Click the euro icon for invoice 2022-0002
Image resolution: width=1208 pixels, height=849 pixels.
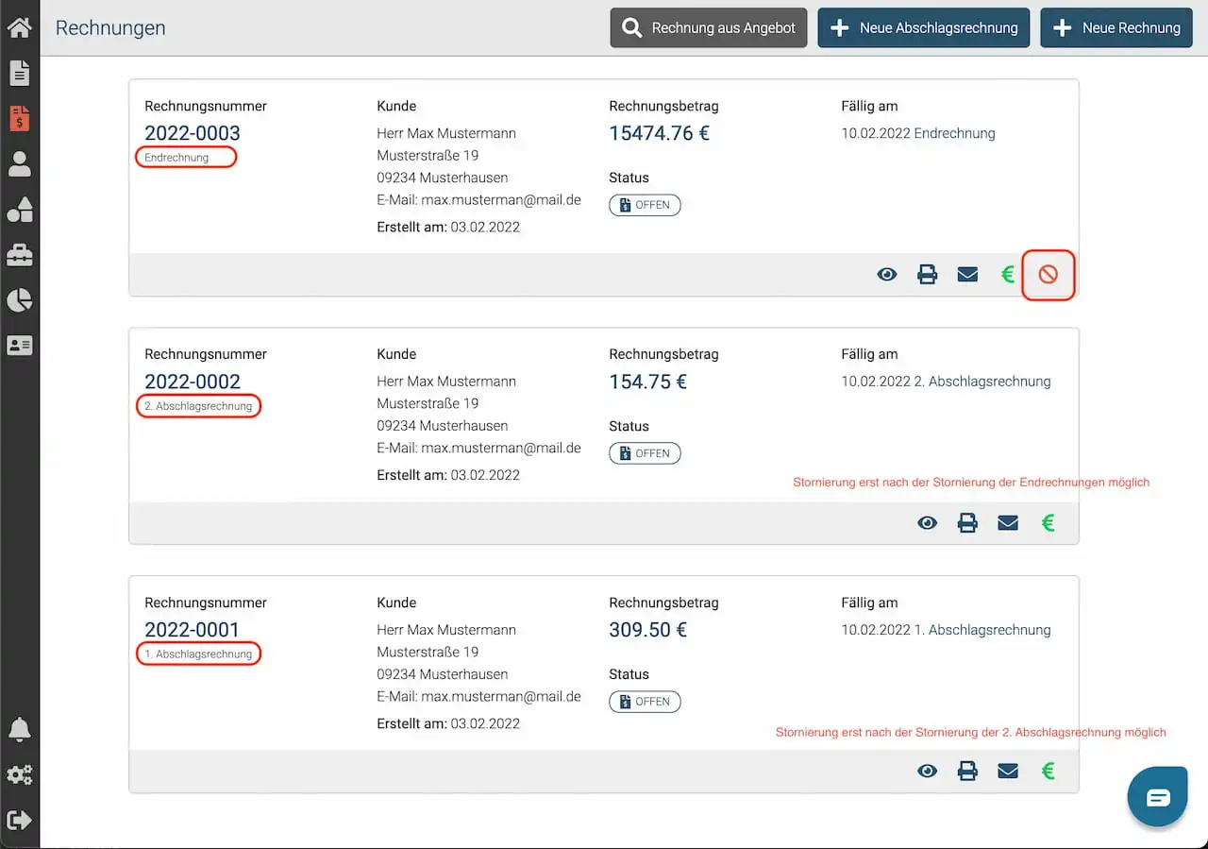(1048, 523)
